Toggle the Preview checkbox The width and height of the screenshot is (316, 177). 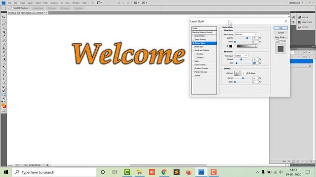[x=277, y=41]
